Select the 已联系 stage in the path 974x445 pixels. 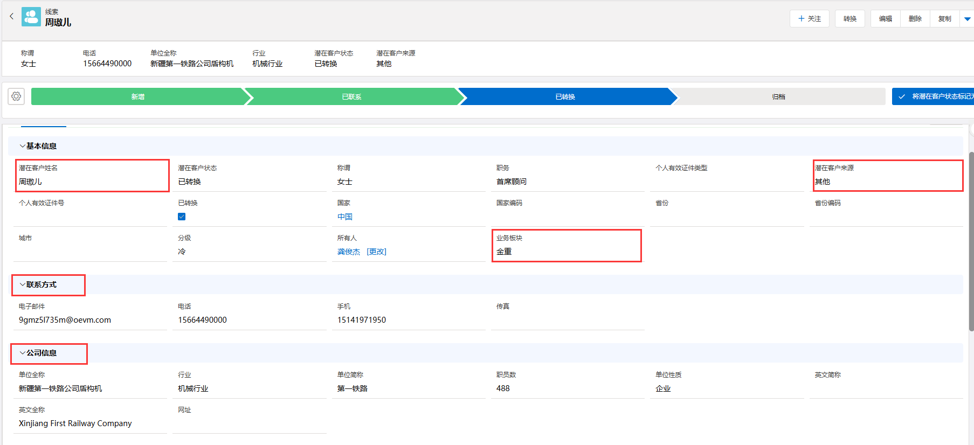pyautogui.click(x=351, y=97)
